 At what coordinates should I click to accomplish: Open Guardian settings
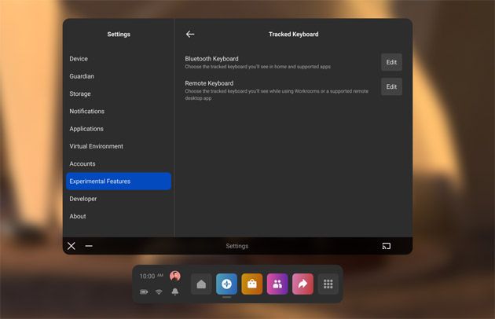click(82, 76)
